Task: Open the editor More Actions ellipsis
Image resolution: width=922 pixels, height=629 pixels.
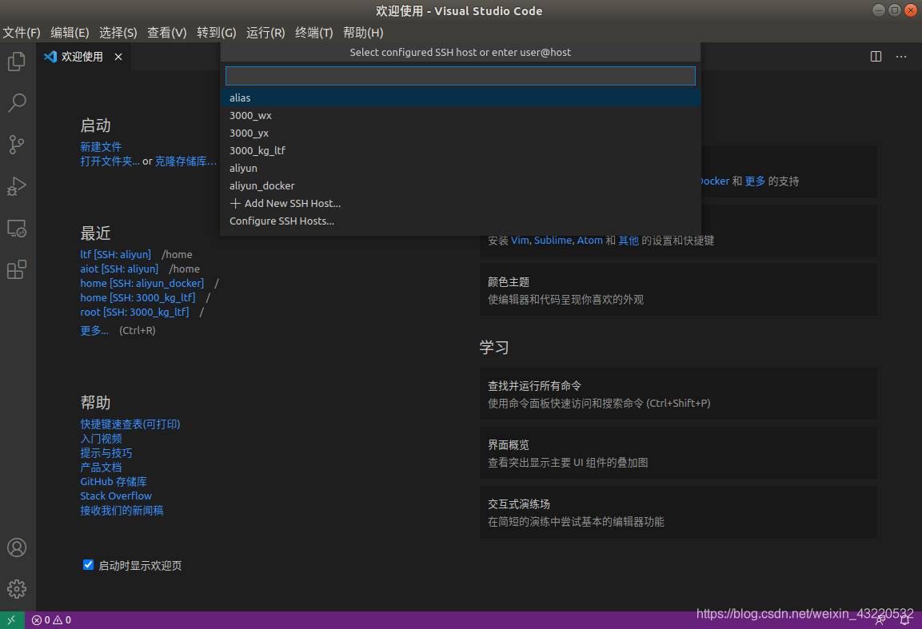Action: (x=901, y=57)
